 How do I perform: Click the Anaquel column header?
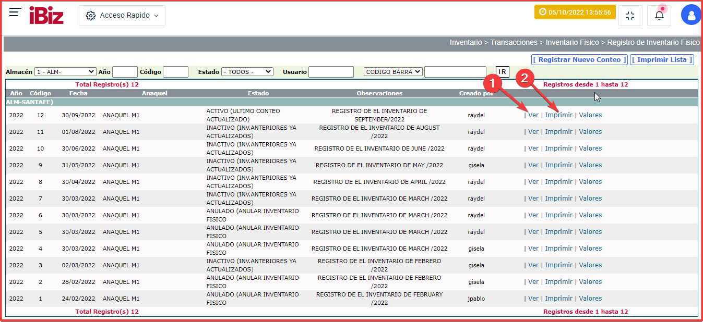click(x=154, y=93)
